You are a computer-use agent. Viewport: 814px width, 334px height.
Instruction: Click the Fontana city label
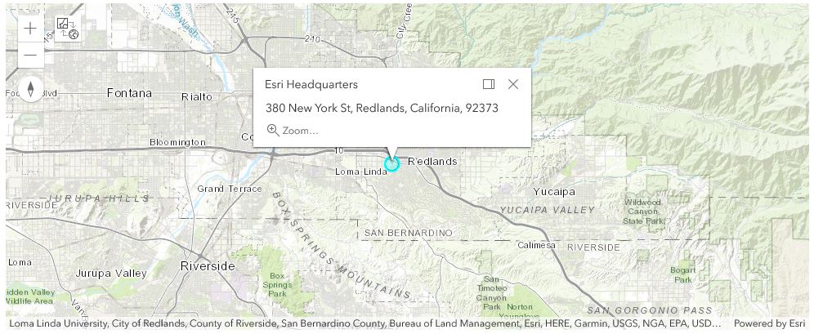click(x=129, y=93)
